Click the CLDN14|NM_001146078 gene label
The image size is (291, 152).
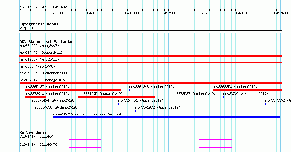pyautogui.click(x=38, y=144)
